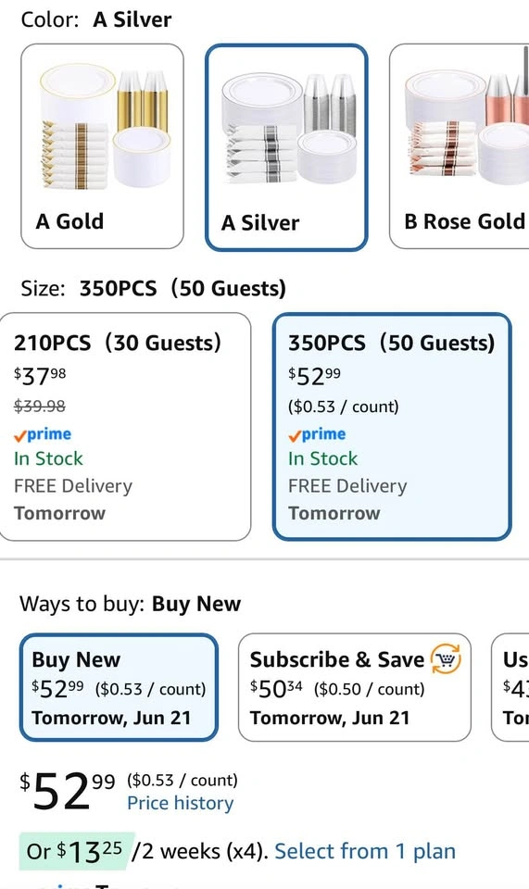Open Select from 1 plan link
The image size is (529, 889).
365,851
